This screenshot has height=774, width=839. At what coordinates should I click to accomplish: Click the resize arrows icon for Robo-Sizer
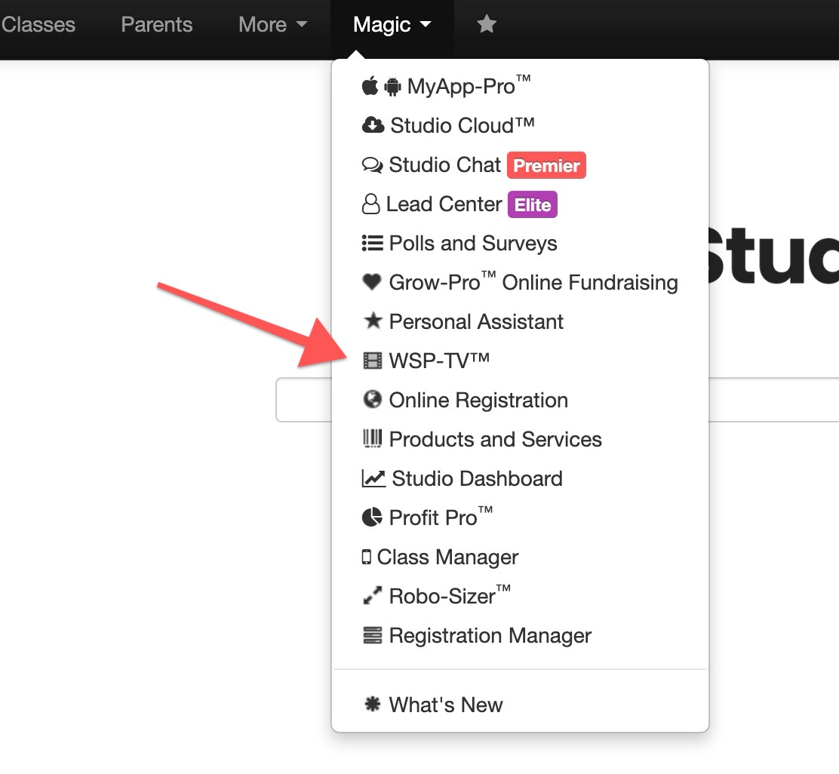click(x=373, y=595)
